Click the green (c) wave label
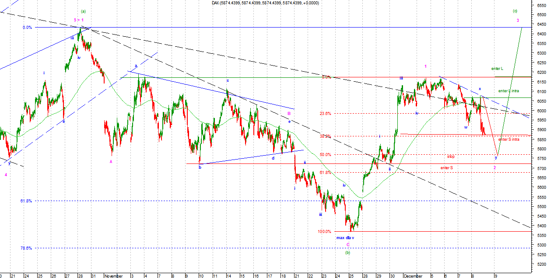 [x=515, y=11]
